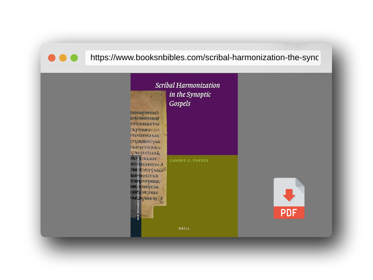The width and height of the screenshot is (373, 280).
Task: Click the booksnbibles.com URL address bar
Action: [203, 57]
